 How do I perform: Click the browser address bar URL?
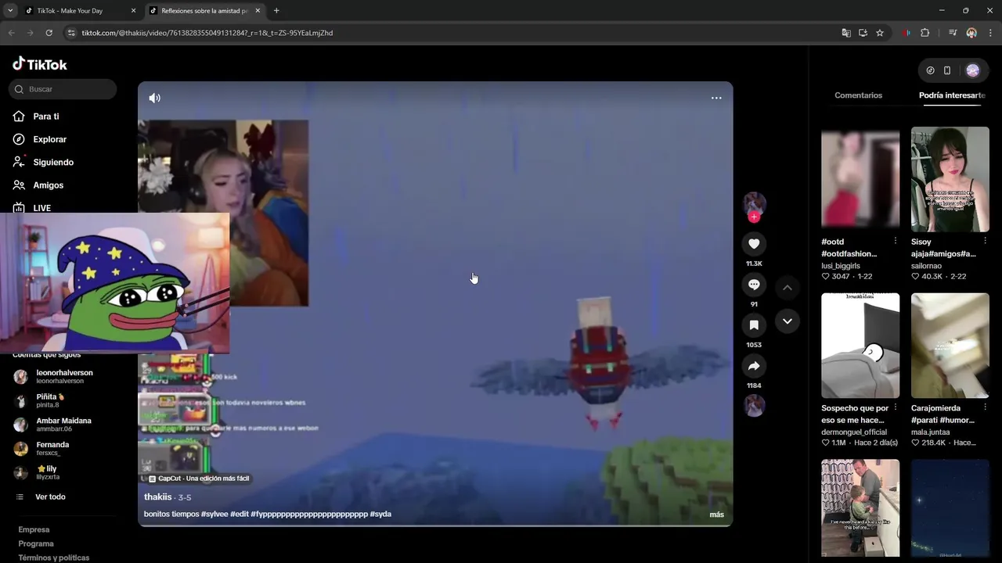coord(207,33)
